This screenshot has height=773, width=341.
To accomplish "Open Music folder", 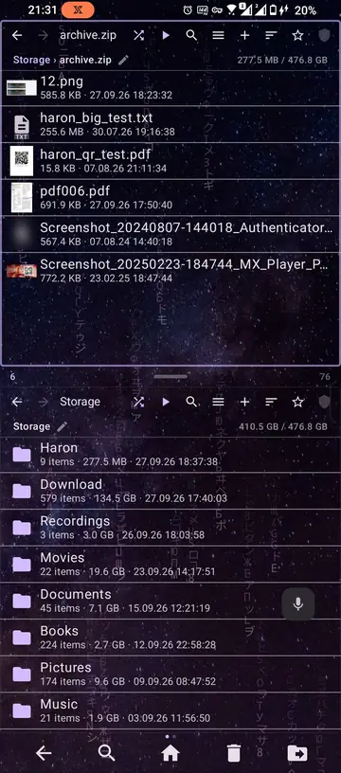I will click(170, 710).
